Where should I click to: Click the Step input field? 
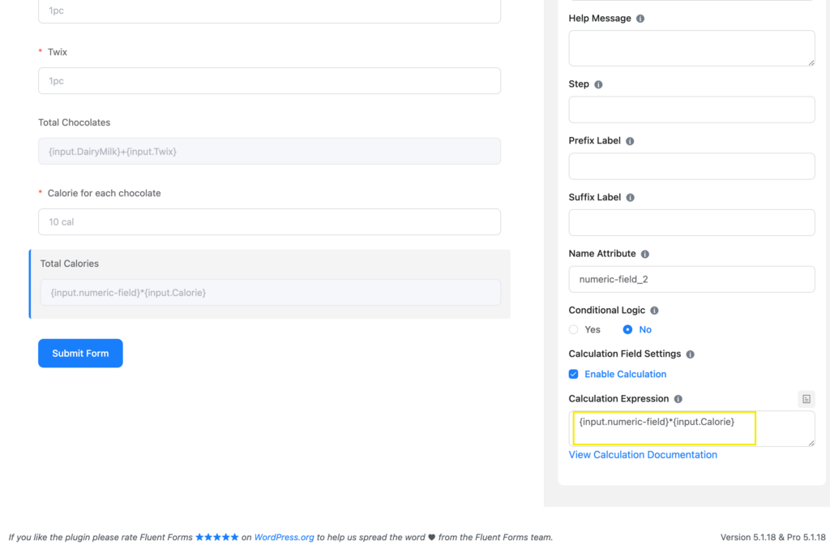692,109
